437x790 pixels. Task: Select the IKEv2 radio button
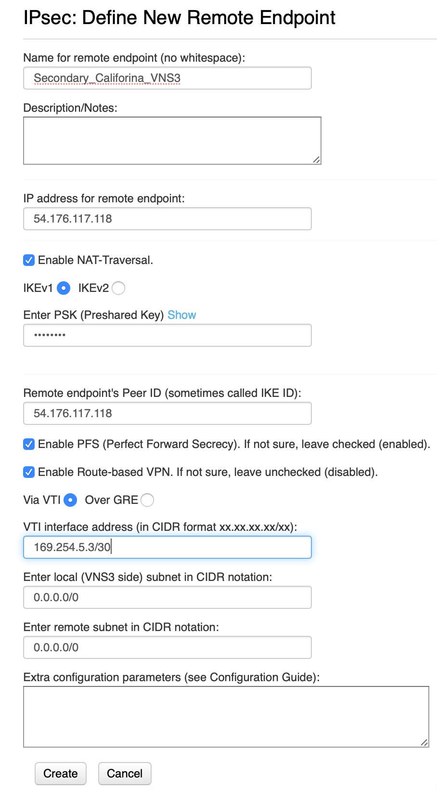(x=118, y=288)
